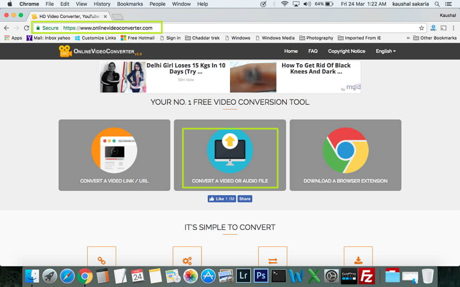The image size is (460, 287).
Task: Go to the Home link in site header
Action: pos(291,51)
